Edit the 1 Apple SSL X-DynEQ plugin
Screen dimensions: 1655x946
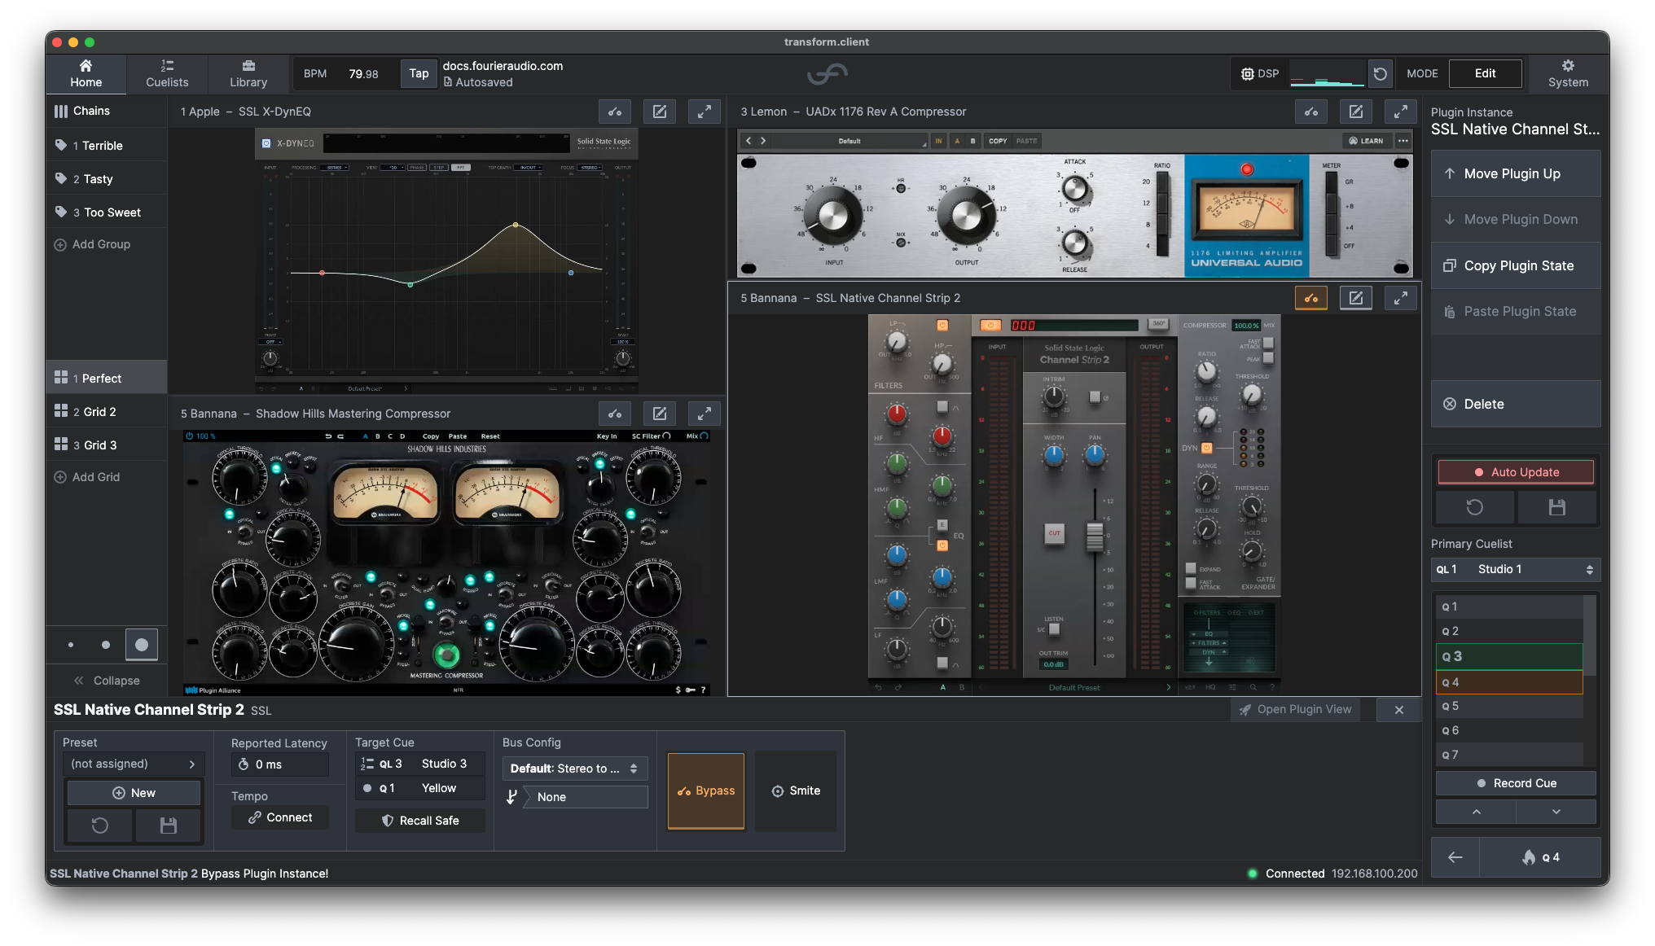pyautogui.click(x=660, y=112)
